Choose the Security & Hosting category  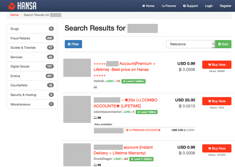[x=23, y=95]
